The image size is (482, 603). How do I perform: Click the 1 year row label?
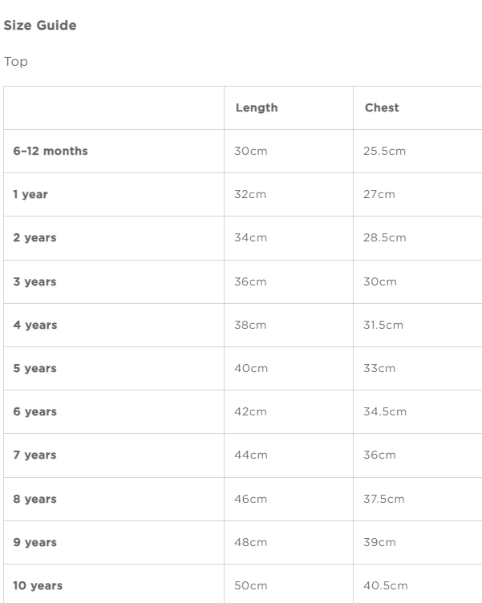30,194
